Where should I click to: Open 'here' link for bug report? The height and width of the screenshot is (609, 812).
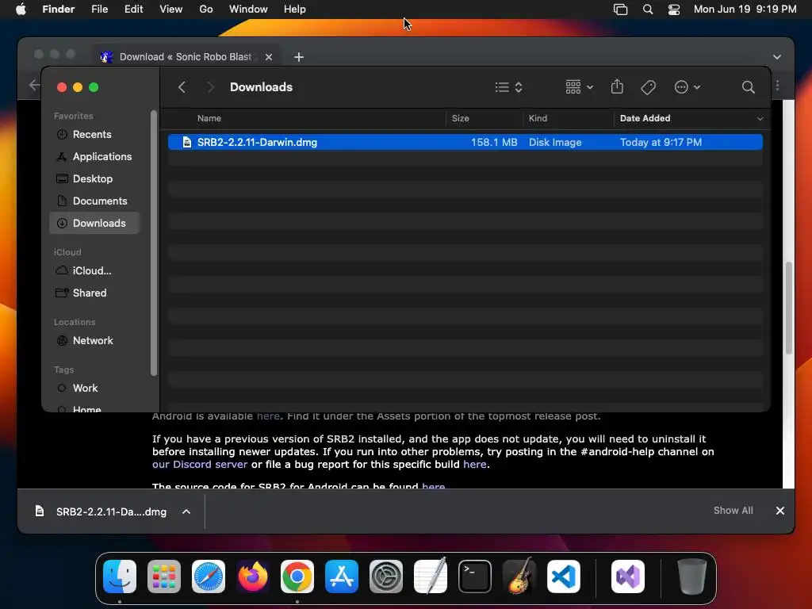pos(474,465)
